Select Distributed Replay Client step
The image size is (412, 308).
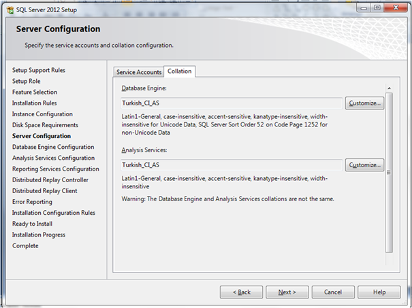(x=45, y=191)
